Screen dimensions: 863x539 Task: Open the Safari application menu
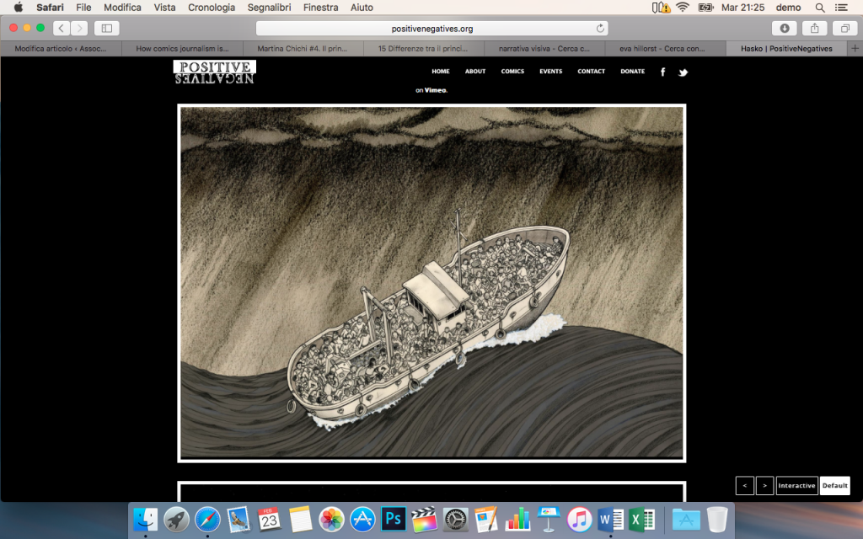point(50,7)
